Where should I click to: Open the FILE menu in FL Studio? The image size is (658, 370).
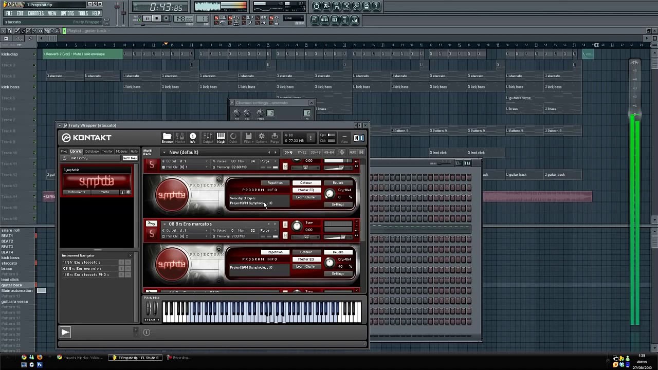[9, 13]
